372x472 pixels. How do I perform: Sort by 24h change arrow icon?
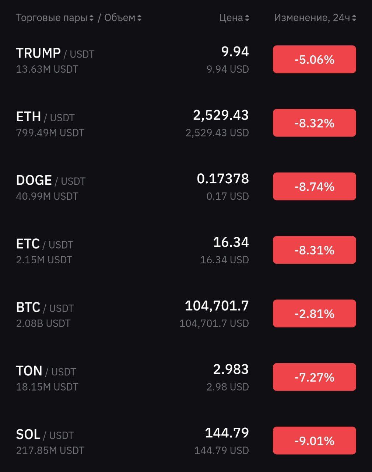click(354, 18)
